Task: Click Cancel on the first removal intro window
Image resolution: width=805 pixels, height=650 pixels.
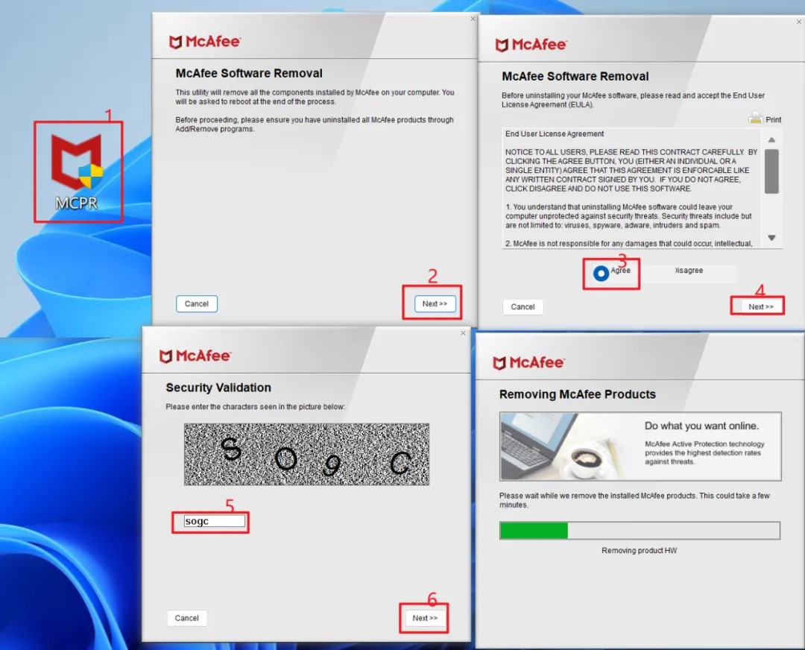Action: (197, 303)
